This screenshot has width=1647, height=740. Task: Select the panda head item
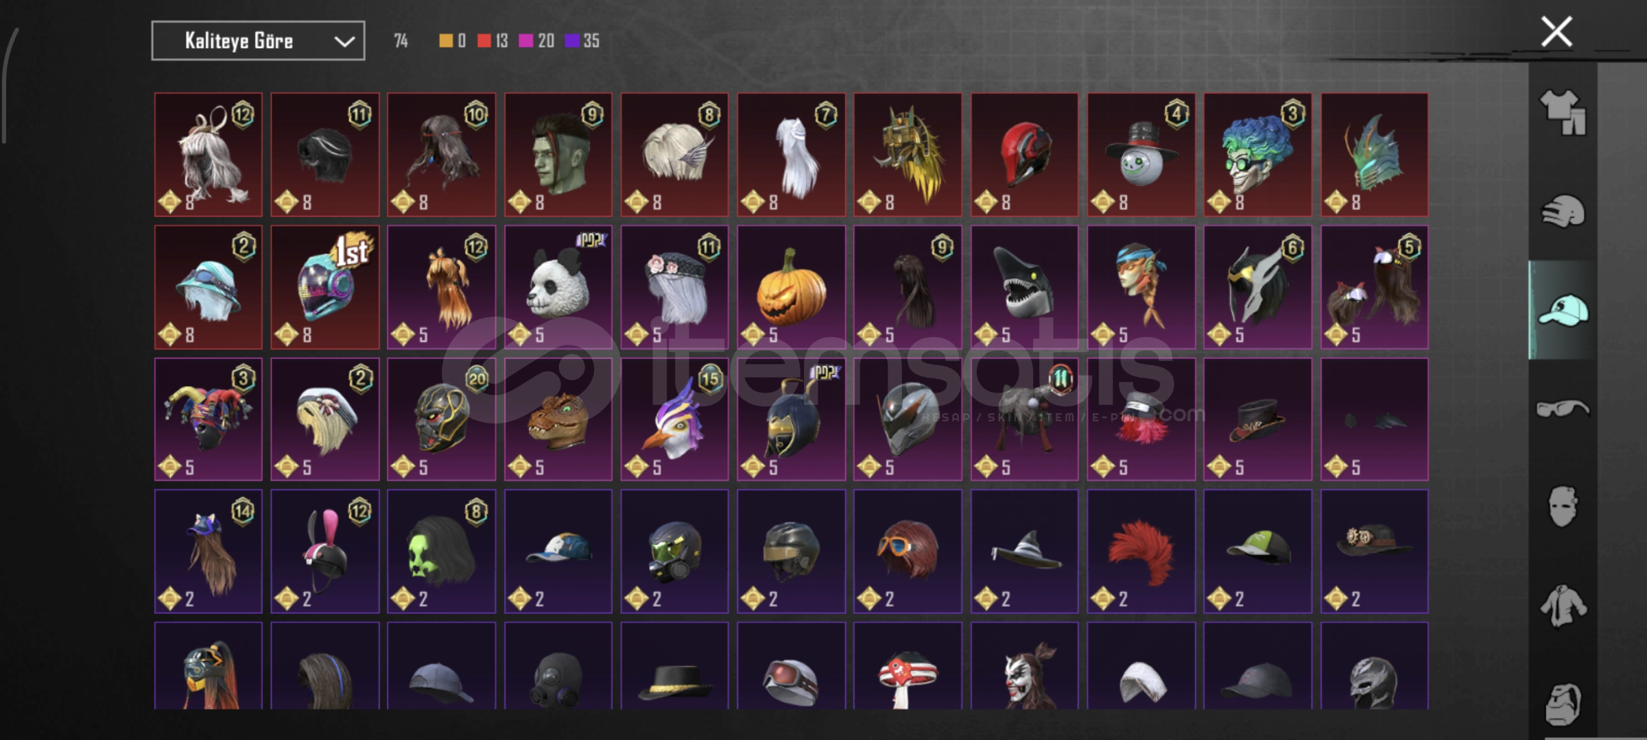[558, 287]
